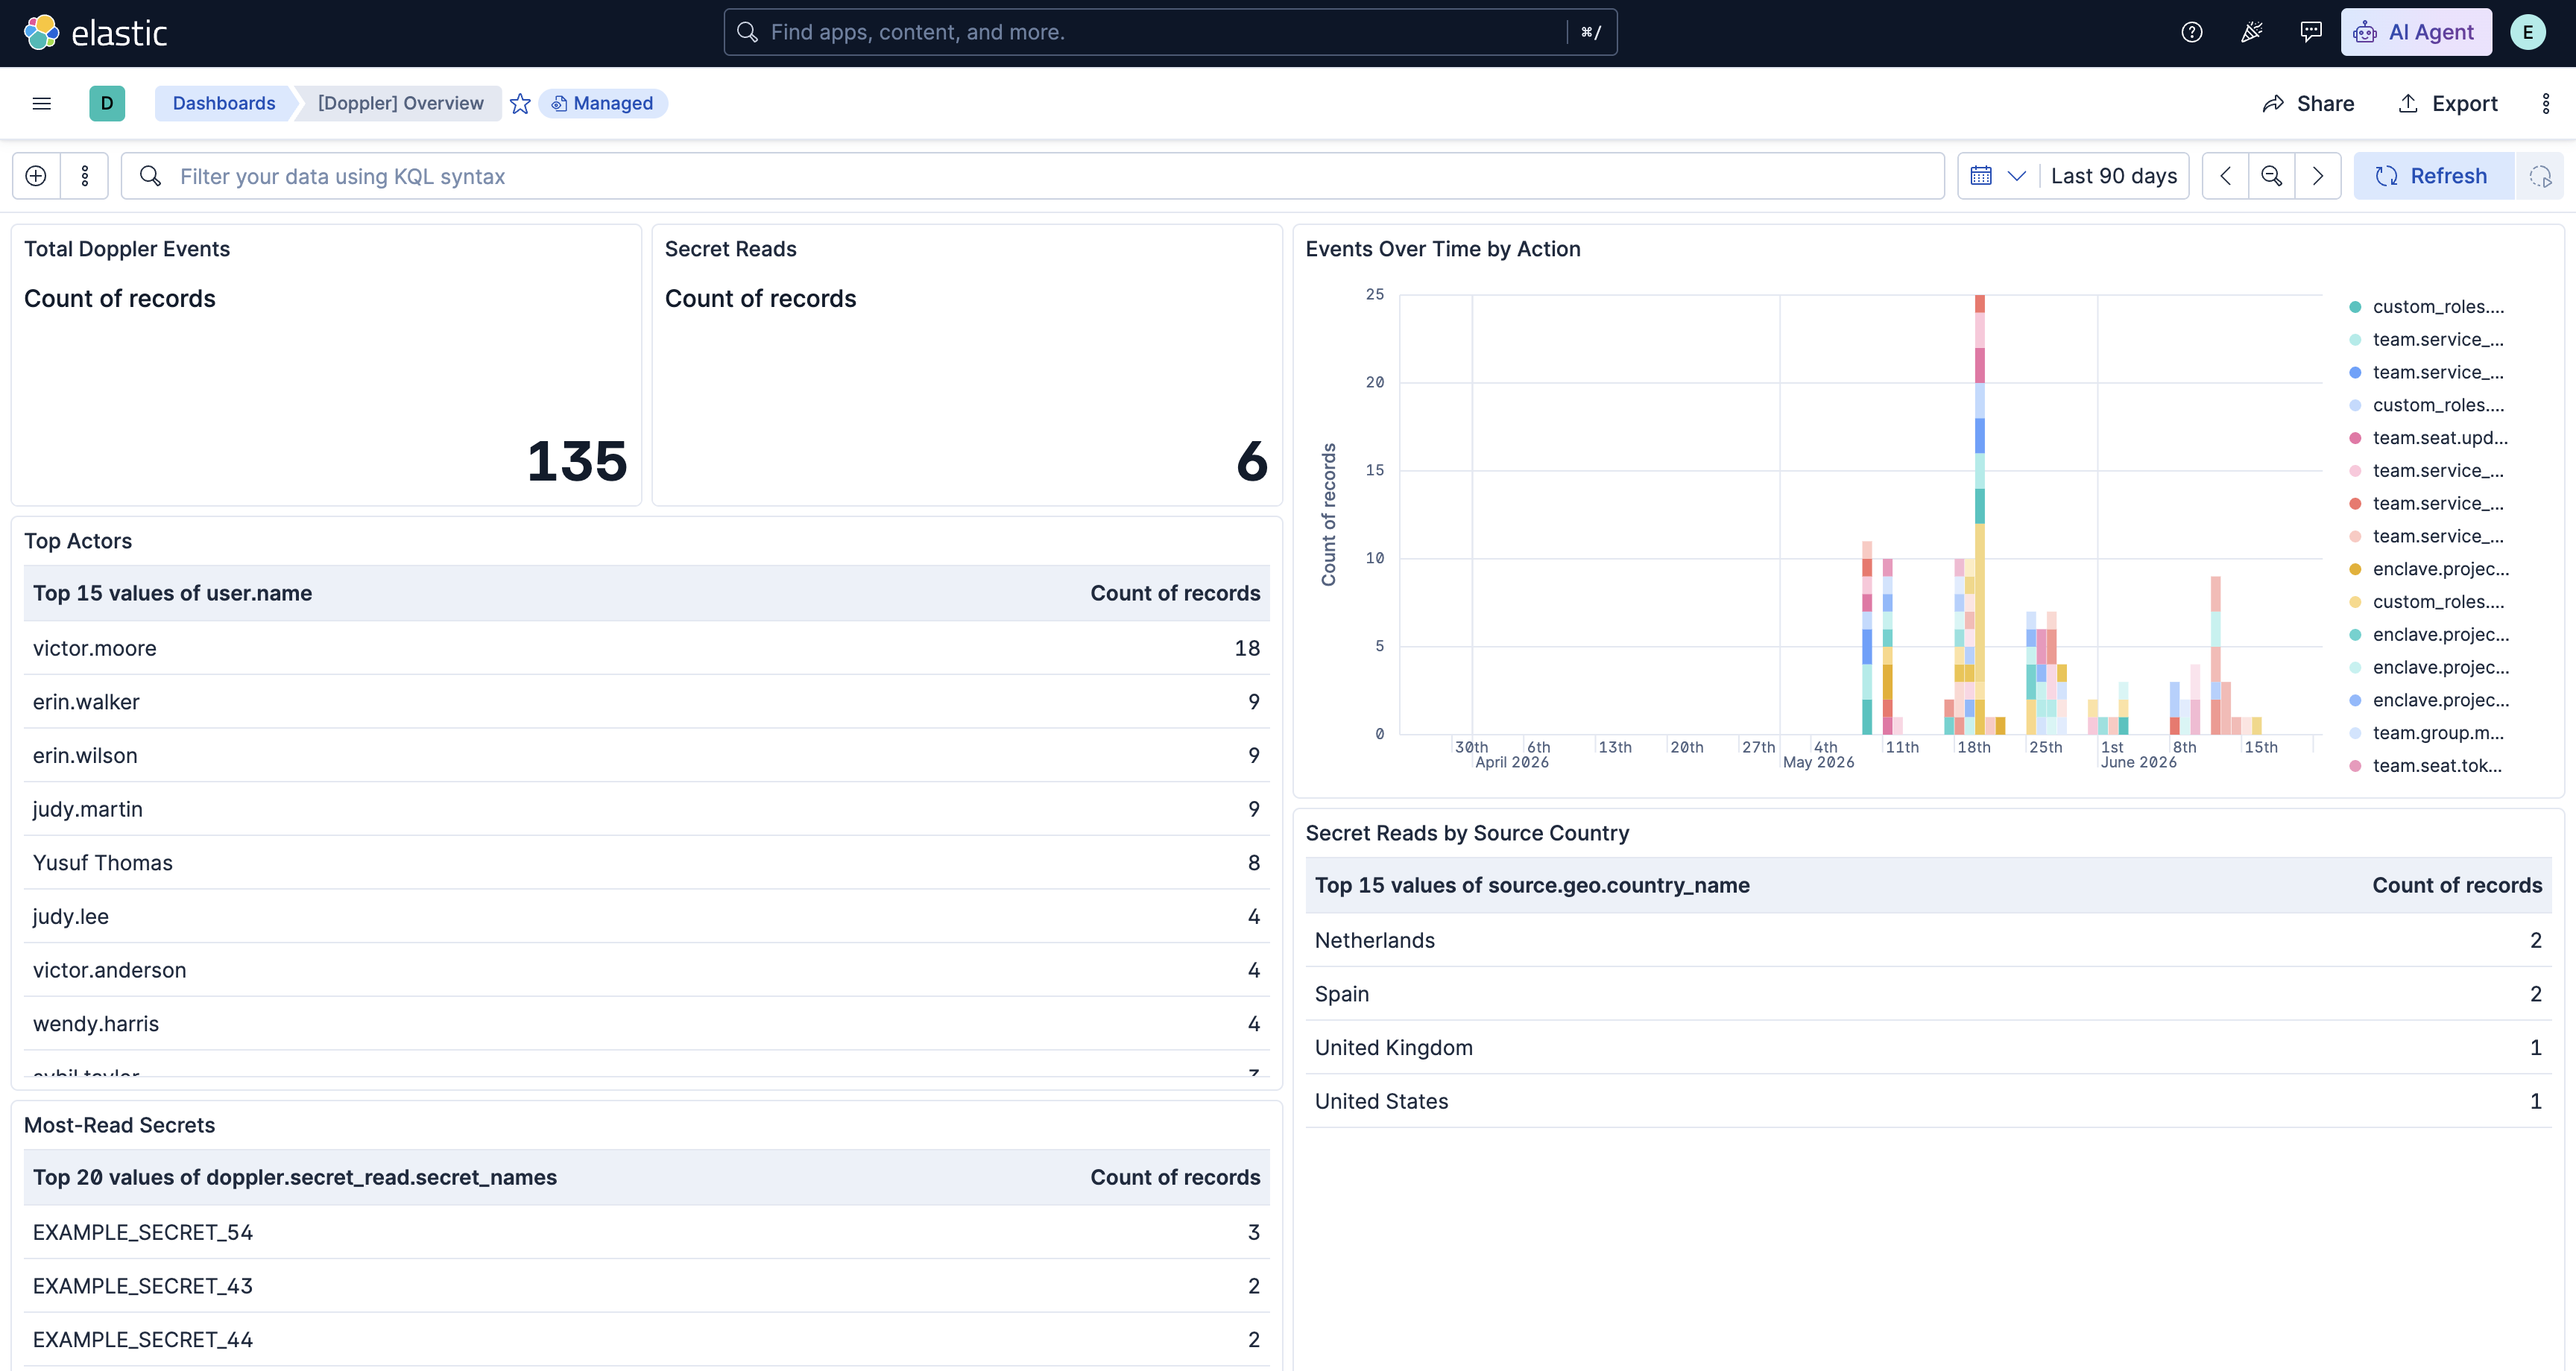Focus the global Find apps search box

pyautogui.click(x=1170, y=32)
